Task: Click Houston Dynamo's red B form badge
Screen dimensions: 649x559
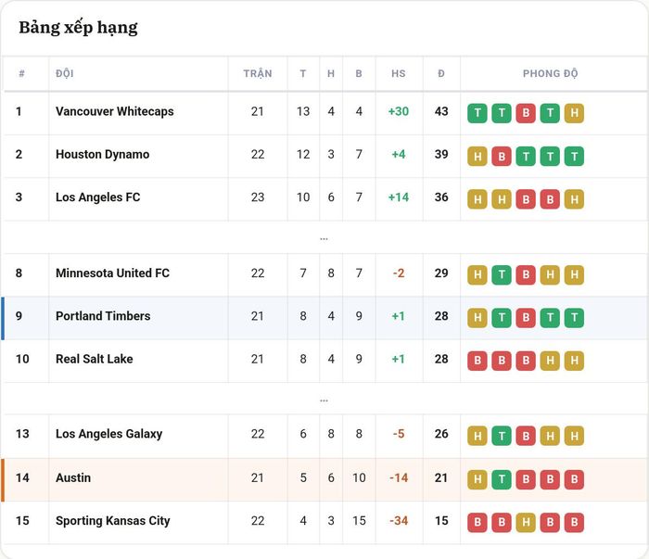Action: [502, 156]
